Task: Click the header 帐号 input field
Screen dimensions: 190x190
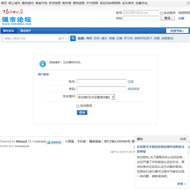Action: click(141, 13)
